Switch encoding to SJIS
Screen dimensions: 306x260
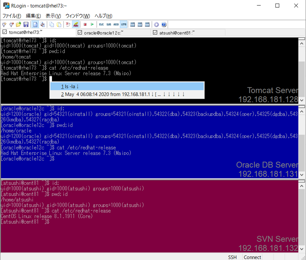pos(109,25)
